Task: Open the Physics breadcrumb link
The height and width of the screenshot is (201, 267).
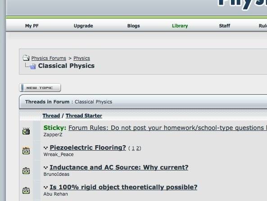Action: click(81, 58)
